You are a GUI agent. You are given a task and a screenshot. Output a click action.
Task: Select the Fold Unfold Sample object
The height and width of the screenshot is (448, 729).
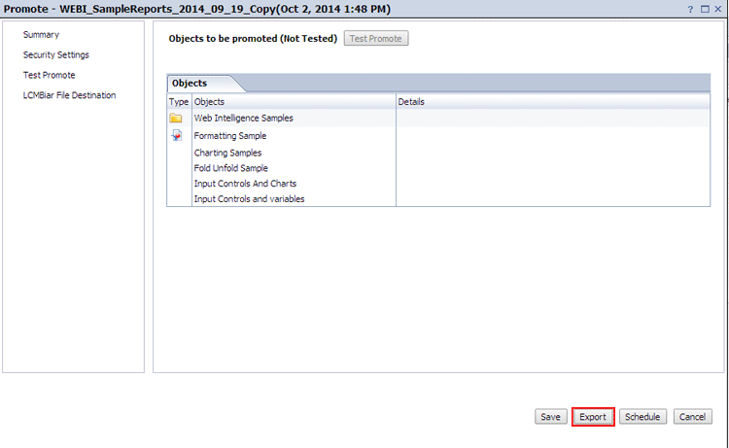(x=231, y=168)
